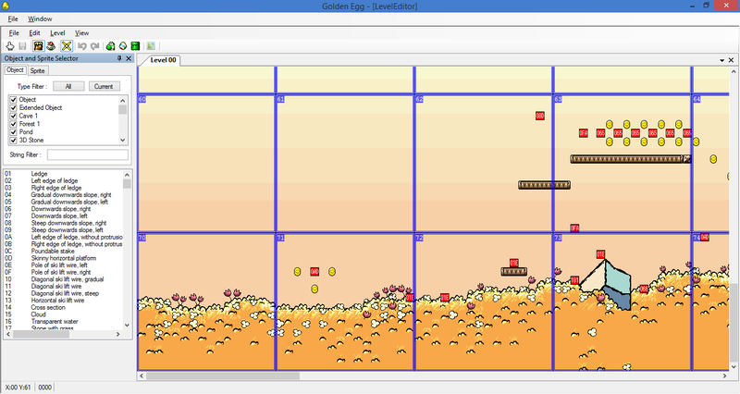Screen dimensions: 740x394
Task: Close the Object and Sprite Selector panel
Action: click(129, 58)
